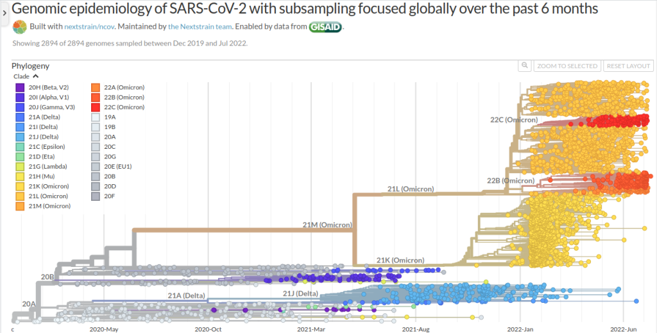Click the thick 21M Omicron horizontal branch

click(243, 230)
